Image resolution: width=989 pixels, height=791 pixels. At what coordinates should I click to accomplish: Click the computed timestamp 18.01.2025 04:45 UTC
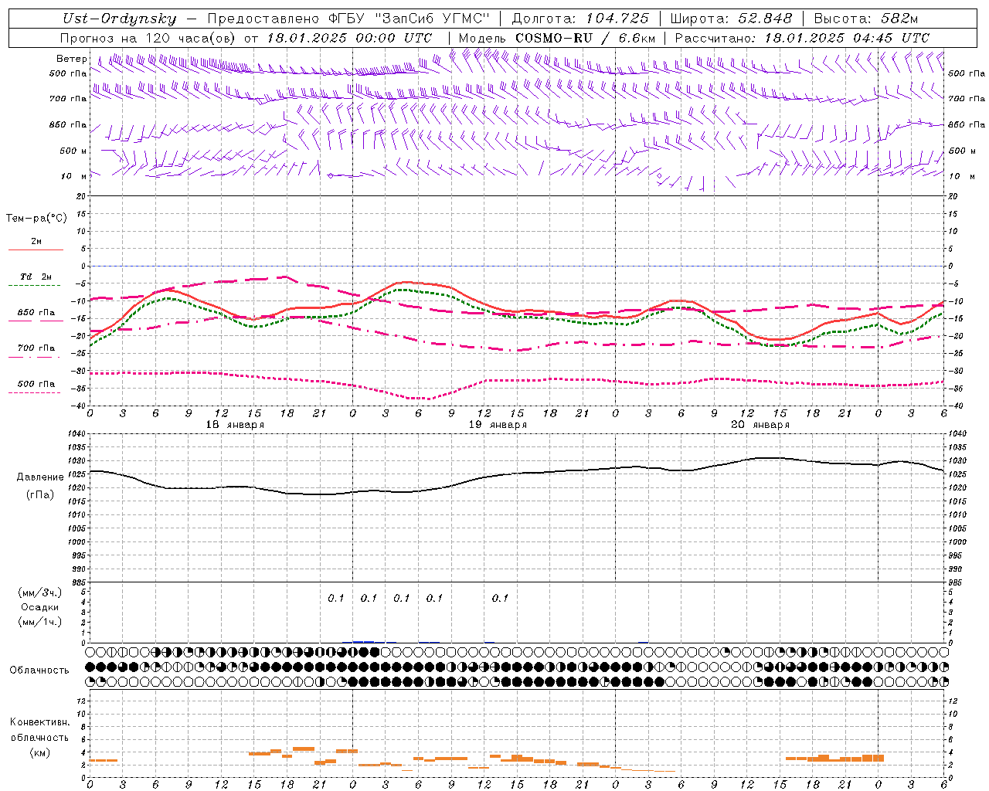click(847, 38)
